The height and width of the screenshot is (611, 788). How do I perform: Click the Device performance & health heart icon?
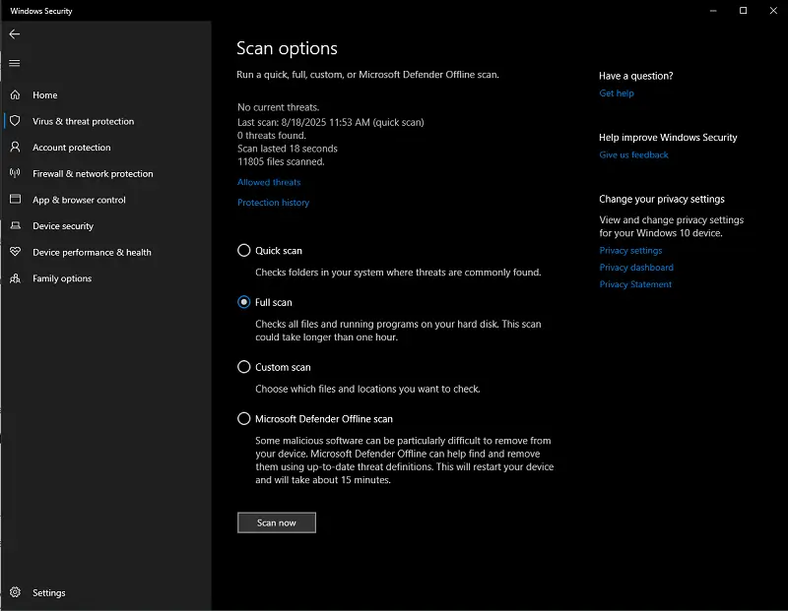coord(15,252)
